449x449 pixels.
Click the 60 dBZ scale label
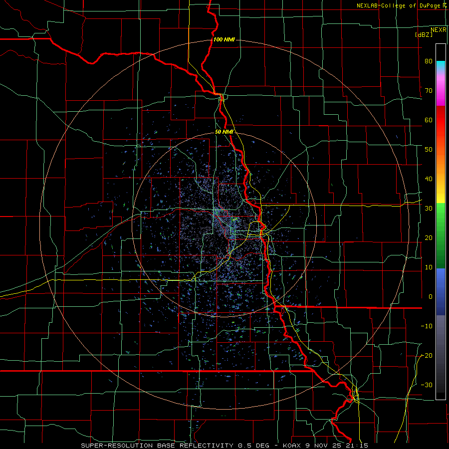click(429, 120)
